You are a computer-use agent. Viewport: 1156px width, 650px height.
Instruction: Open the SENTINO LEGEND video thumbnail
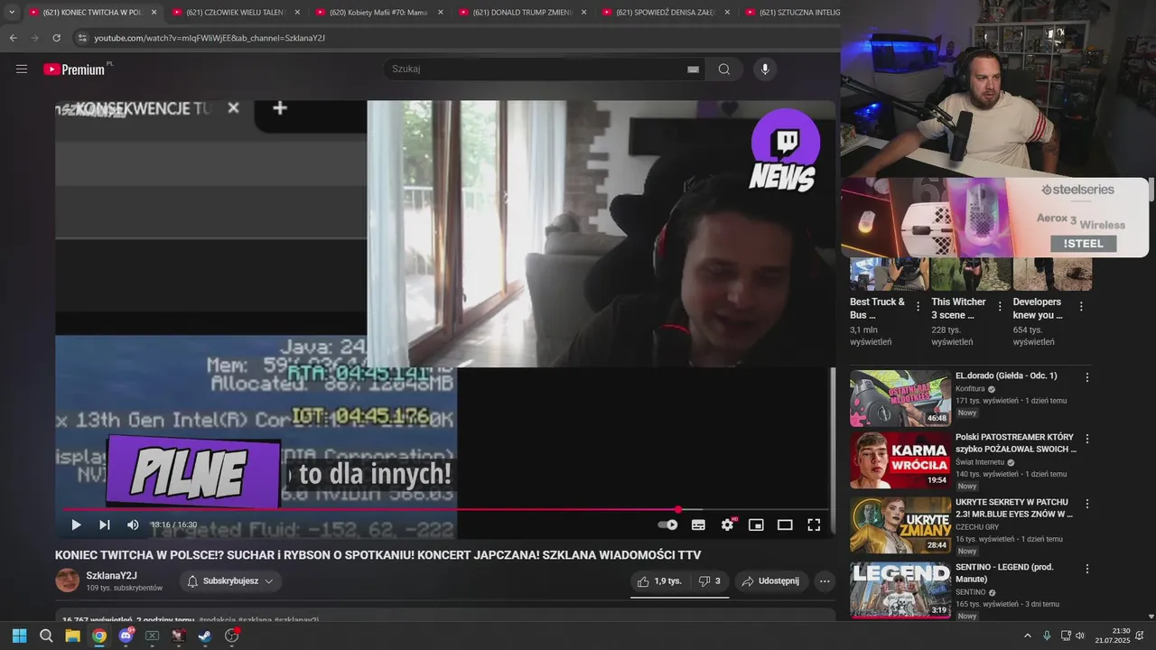[x=900, y=590]
